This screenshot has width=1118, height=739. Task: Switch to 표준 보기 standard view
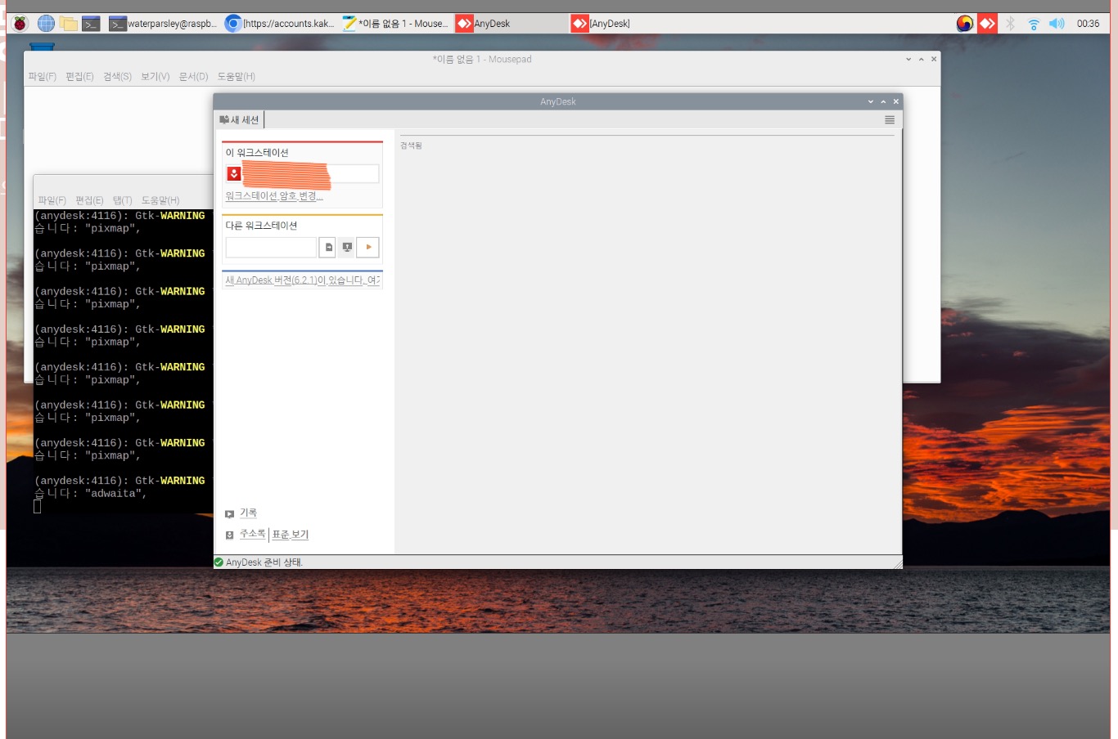pyautogui.click(x=291, y=535)
